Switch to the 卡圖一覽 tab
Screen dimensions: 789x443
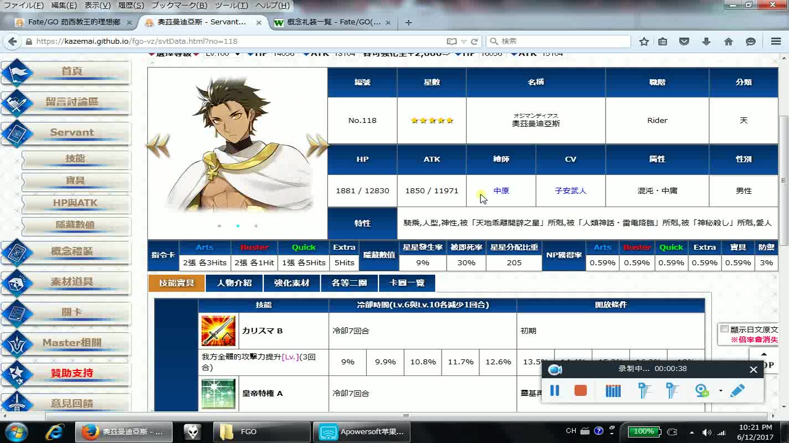point(407,283)
